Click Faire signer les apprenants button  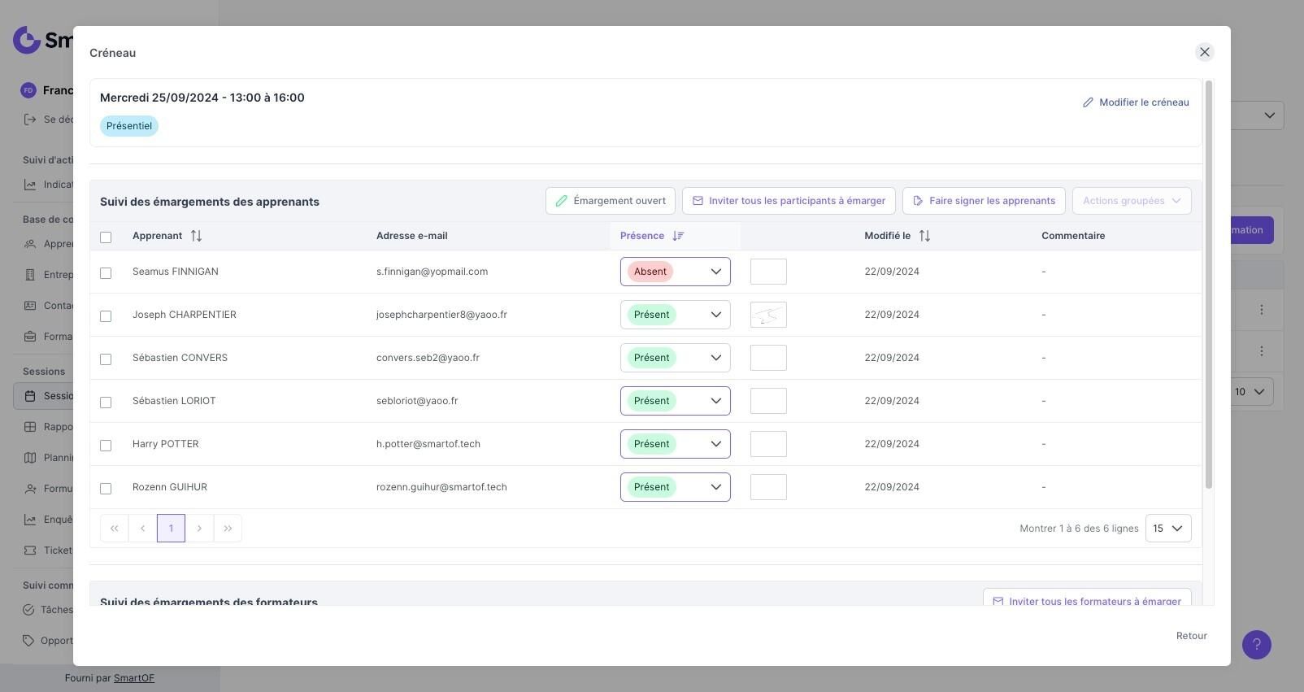point(984,201)
